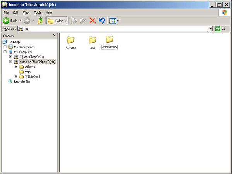232x174 pixels.
Task: Select the test folder icon in file pane
Action: (x=92, y=40)
